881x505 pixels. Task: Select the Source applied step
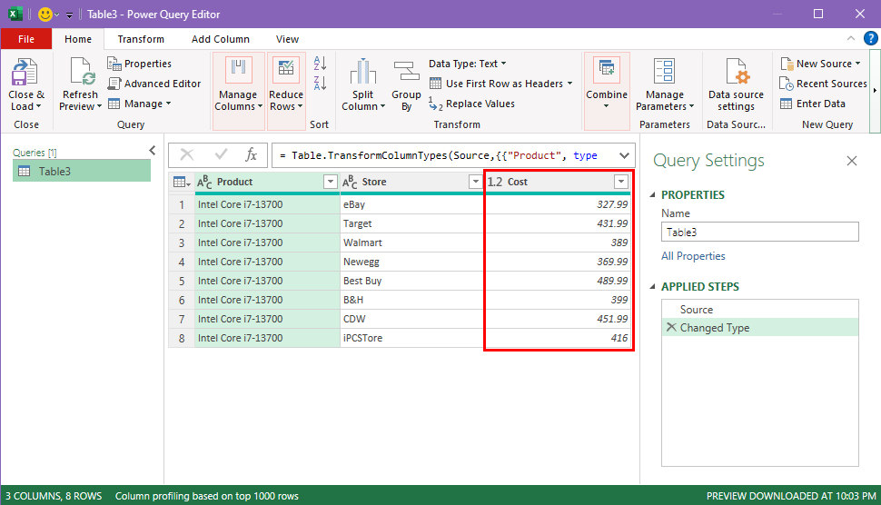pos(760,310)
